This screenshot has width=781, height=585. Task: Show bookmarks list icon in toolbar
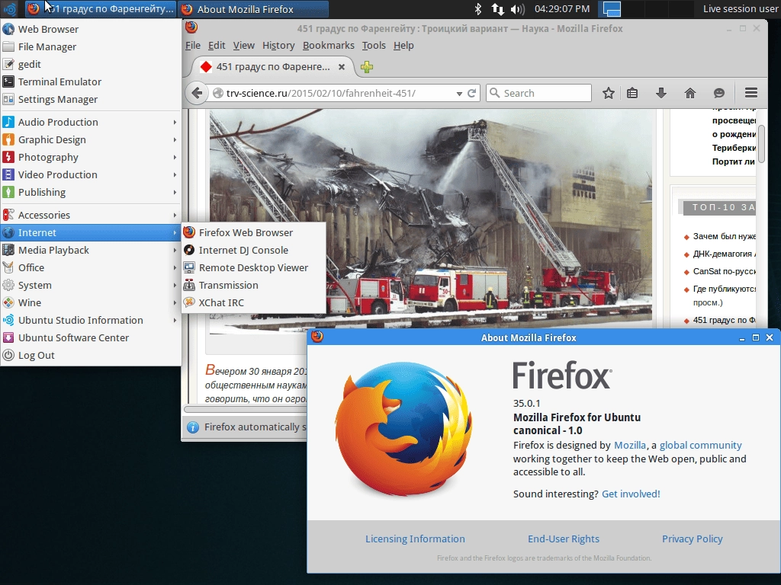632,93
